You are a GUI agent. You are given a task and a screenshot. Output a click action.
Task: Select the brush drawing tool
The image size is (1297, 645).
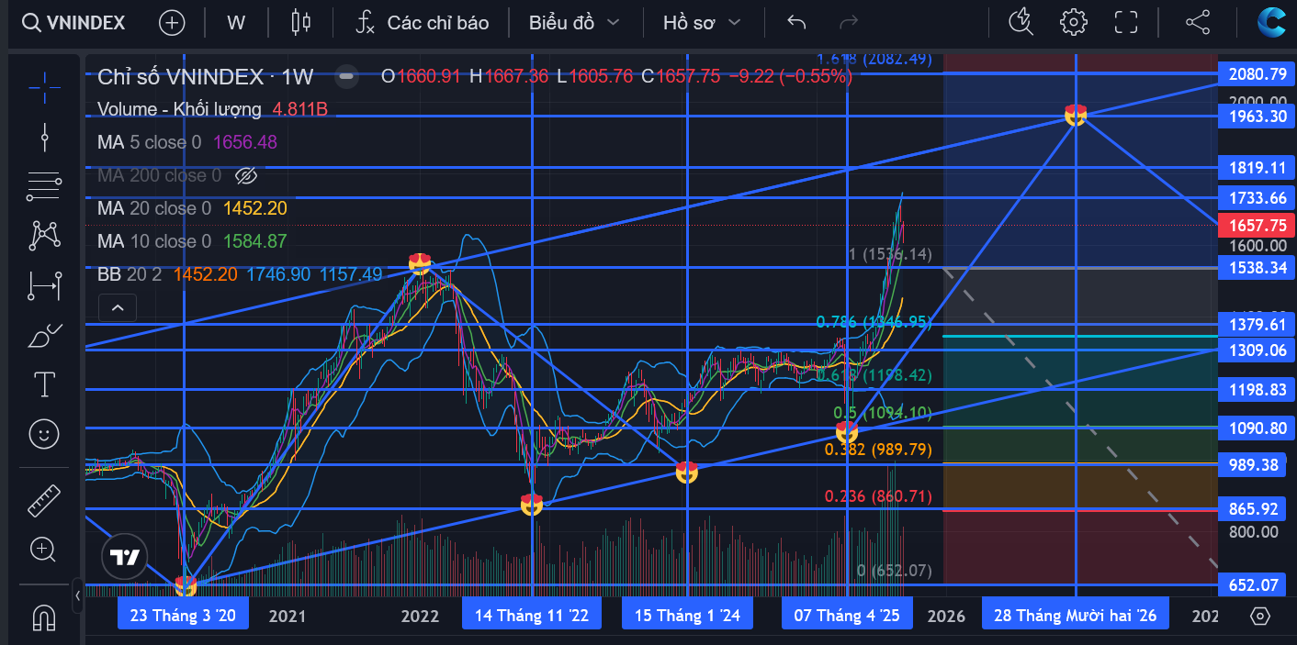click(x=43, y=335)
